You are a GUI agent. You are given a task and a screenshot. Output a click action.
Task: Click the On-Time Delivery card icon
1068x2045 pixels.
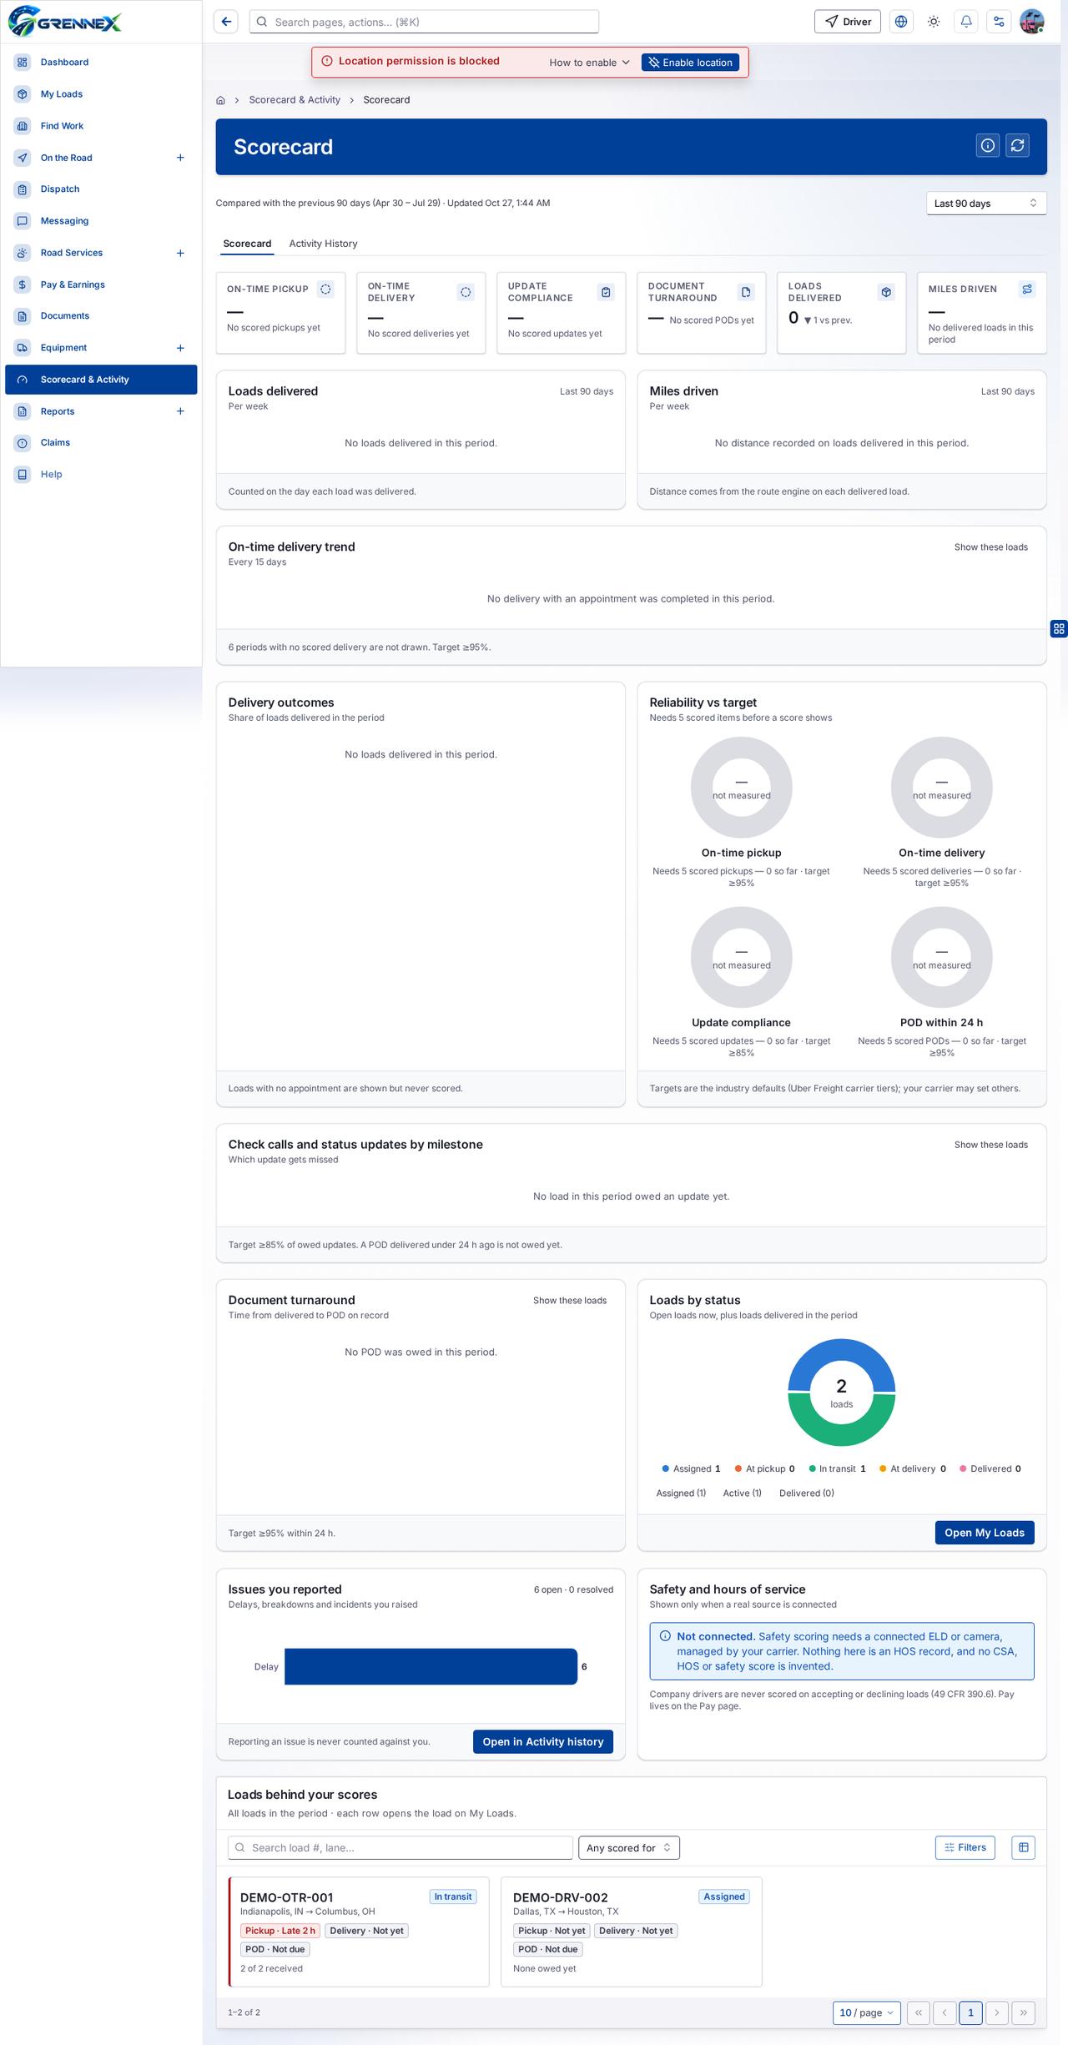tap(466, 292)
